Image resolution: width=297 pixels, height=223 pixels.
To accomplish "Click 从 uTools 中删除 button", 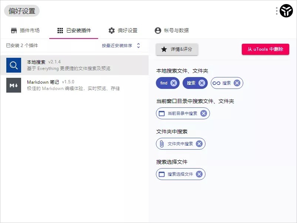I will (266, 49).
